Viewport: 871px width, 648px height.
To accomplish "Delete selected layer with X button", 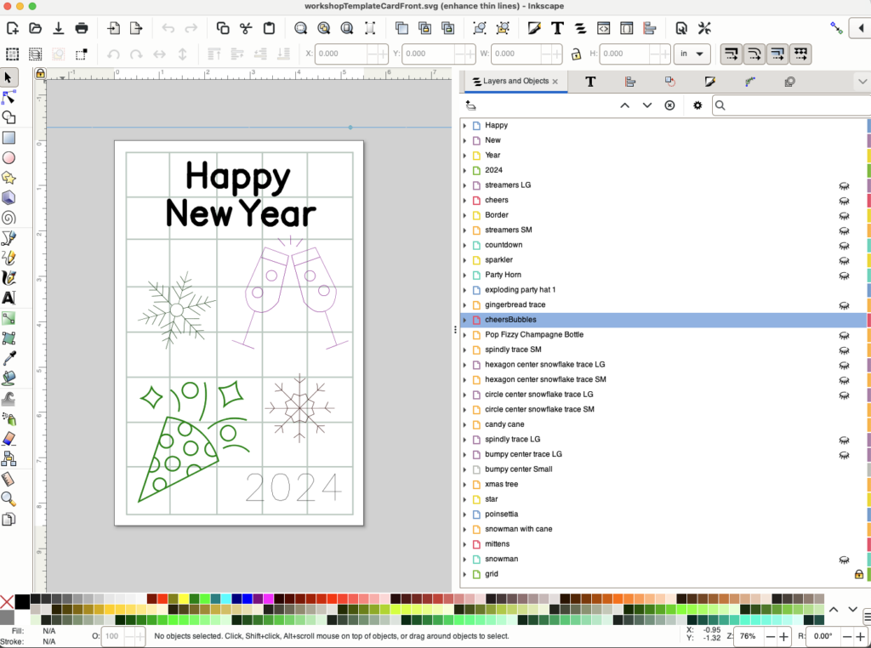I will [x=669, y=105].
